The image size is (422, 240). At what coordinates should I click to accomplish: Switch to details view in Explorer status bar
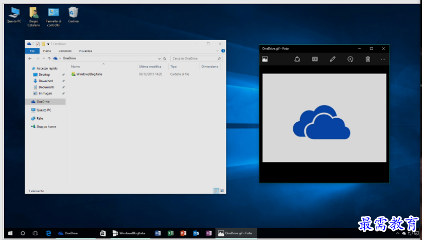coord(216,191)
